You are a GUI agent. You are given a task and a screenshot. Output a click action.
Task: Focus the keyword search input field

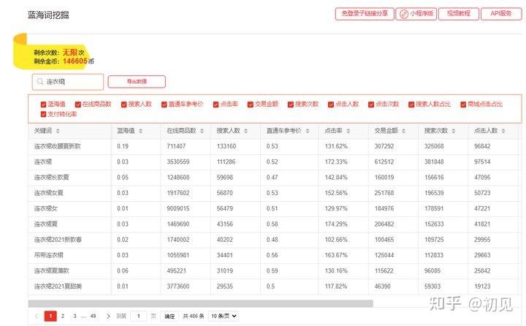click(68, 82)
